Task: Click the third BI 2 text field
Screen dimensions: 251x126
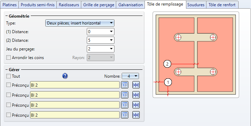Action: click(75, 105)
